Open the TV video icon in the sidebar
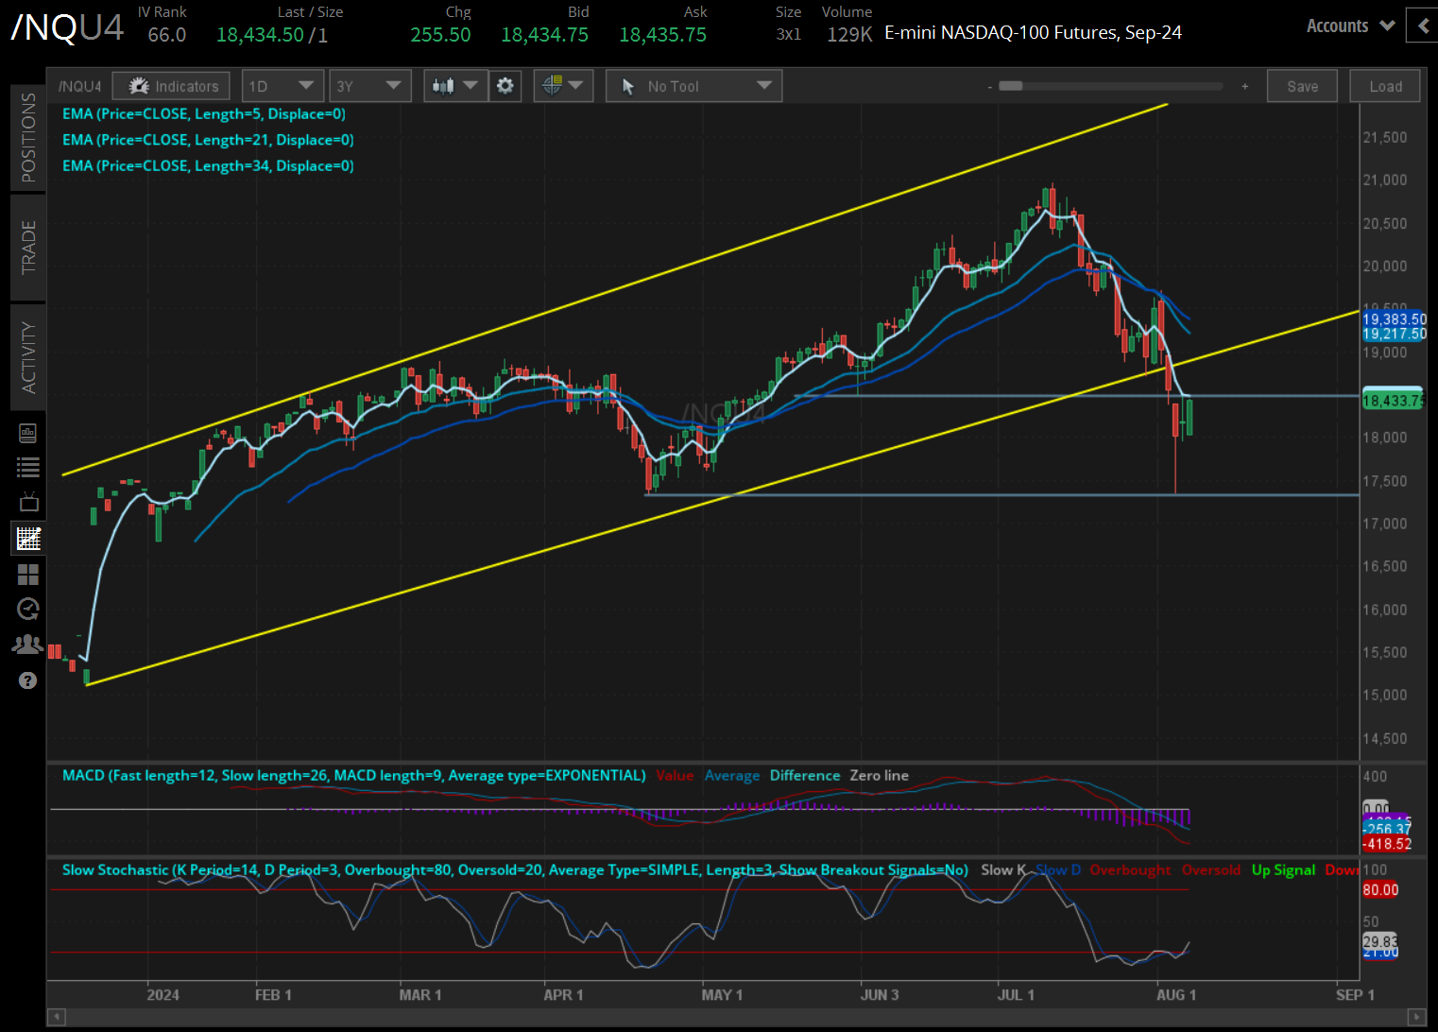This screenshot has height=1032, width=1438. point(28,502)
